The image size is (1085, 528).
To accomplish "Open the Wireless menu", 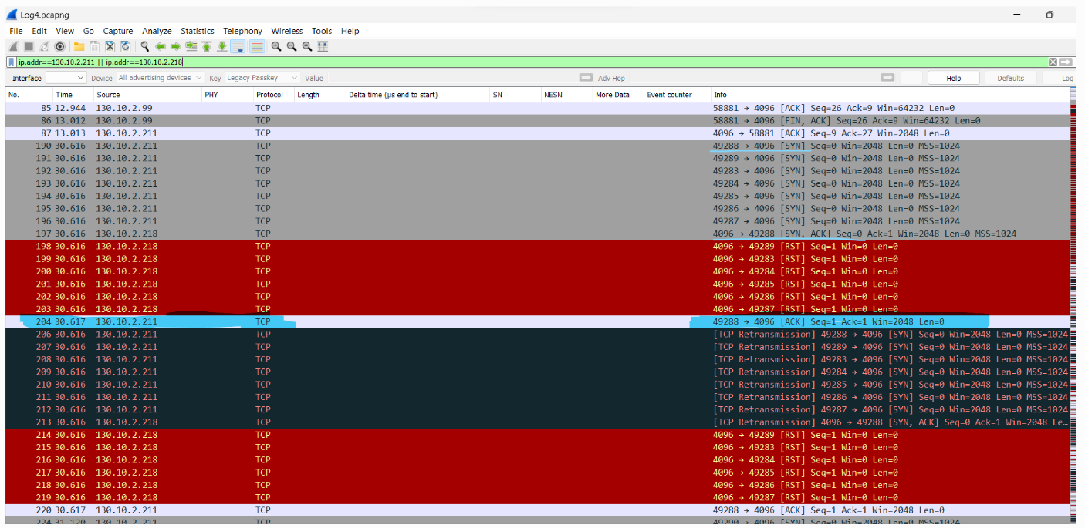I will pos(287,31).
